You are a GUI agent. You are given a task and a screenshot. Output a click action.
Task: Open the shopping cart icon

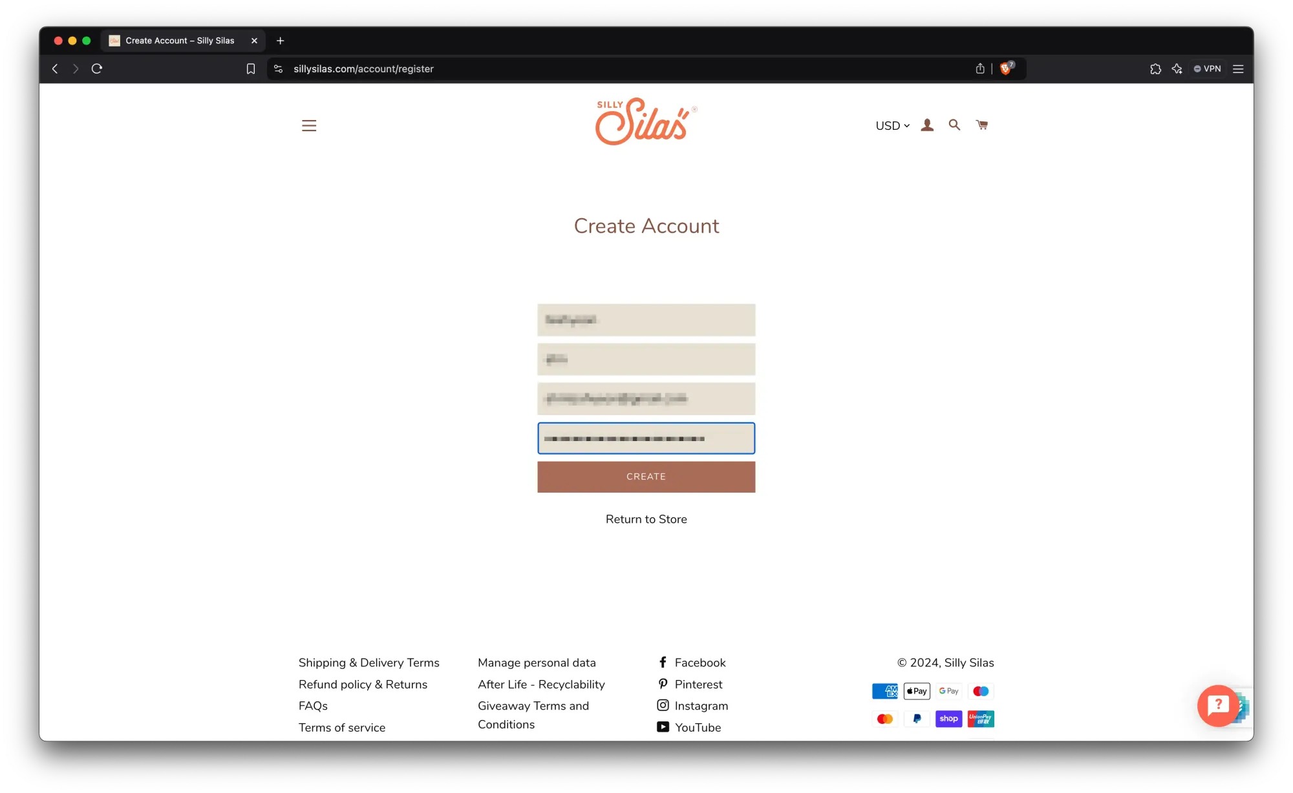tap(982, 125)
